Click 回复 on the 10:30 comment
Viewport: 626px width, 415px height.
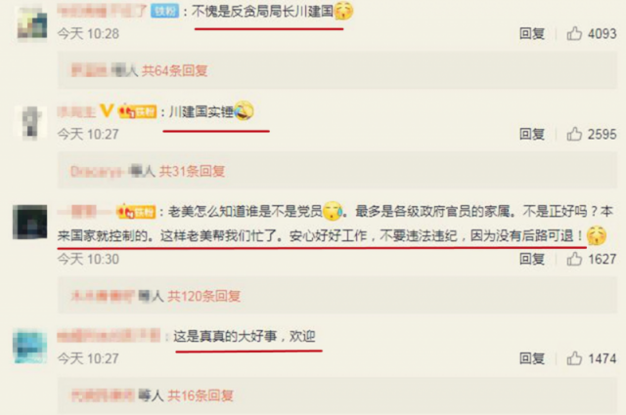click(x=532, y=259)
